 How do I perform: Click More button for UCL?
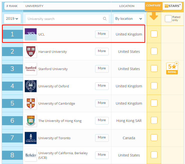pyautogui.click(x=102, y=34)
